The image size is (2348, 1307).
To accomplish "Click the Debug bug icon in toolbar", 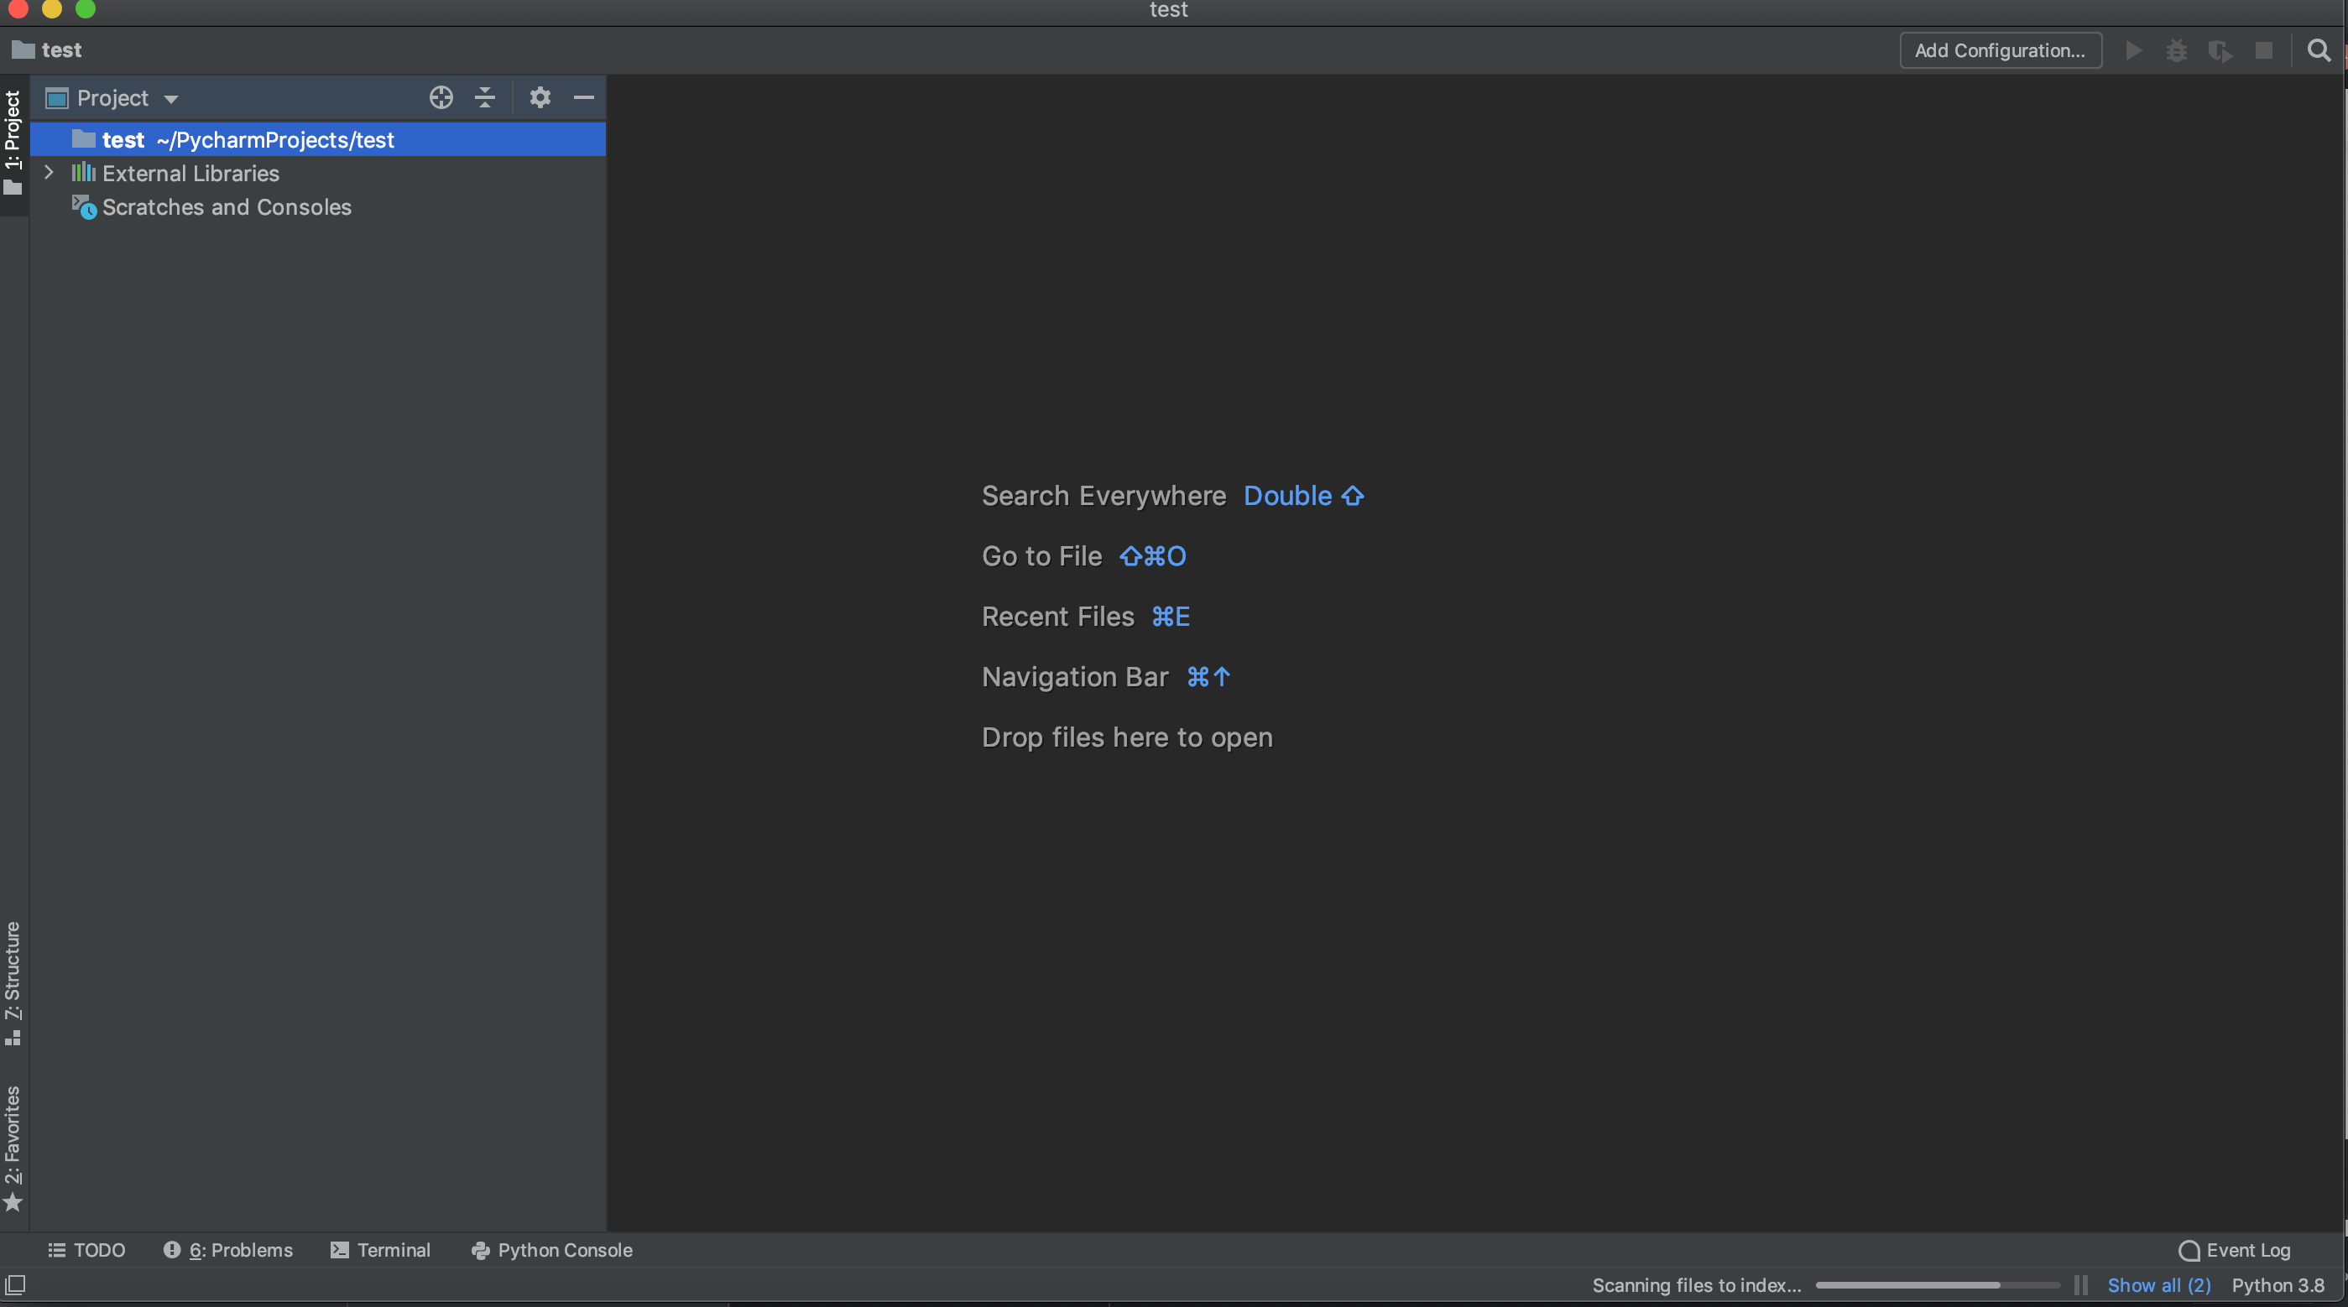I will pos(2177,50).
